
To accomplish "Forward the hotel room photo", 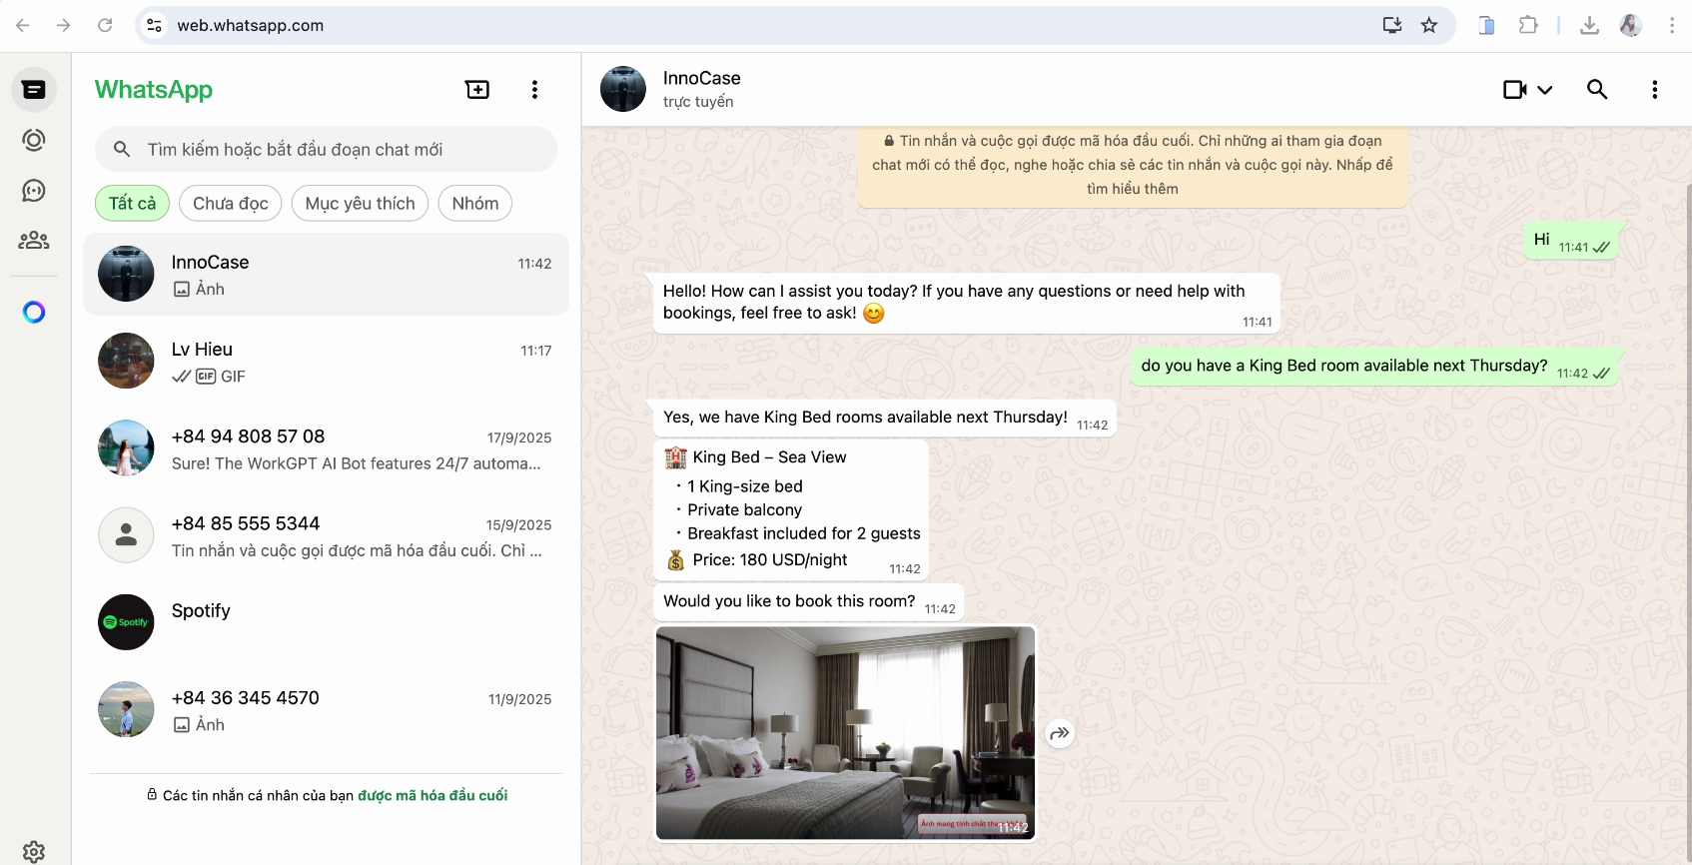I will point(1060,734).
